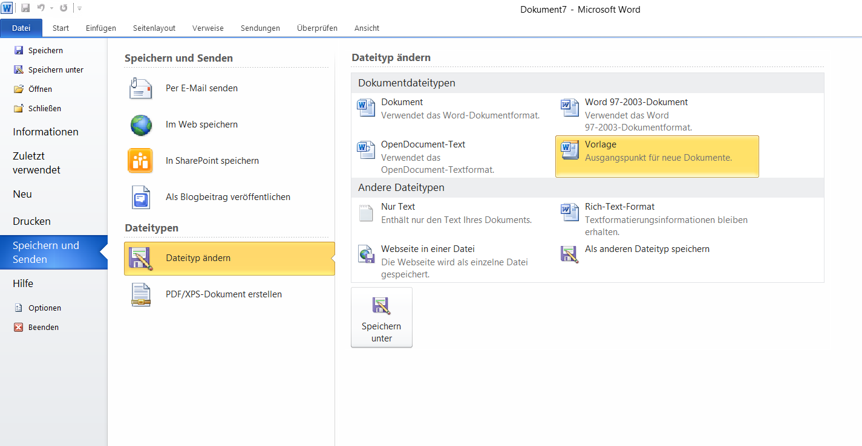862x446 pixels.
Task: Open the Customize Quick Access Toolbar dropdown
Action: pos(80,8)
